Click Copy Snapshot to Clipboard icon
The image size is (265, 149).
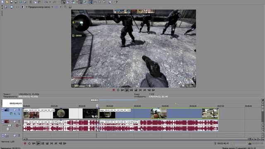pyautogui.click(x=65, y=7)
